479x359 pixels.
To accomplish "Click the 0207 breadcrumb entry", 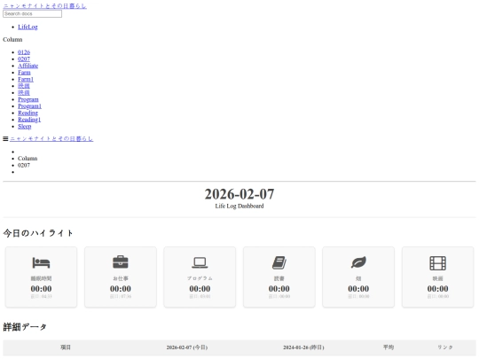I will 24,165.
